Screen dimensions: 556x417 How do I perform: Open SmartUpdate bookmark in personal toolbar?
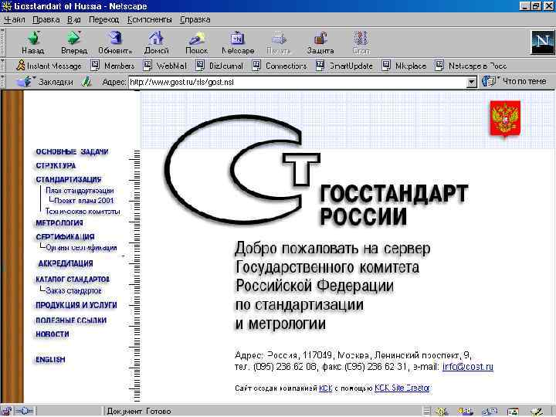(x=344, y=66)
